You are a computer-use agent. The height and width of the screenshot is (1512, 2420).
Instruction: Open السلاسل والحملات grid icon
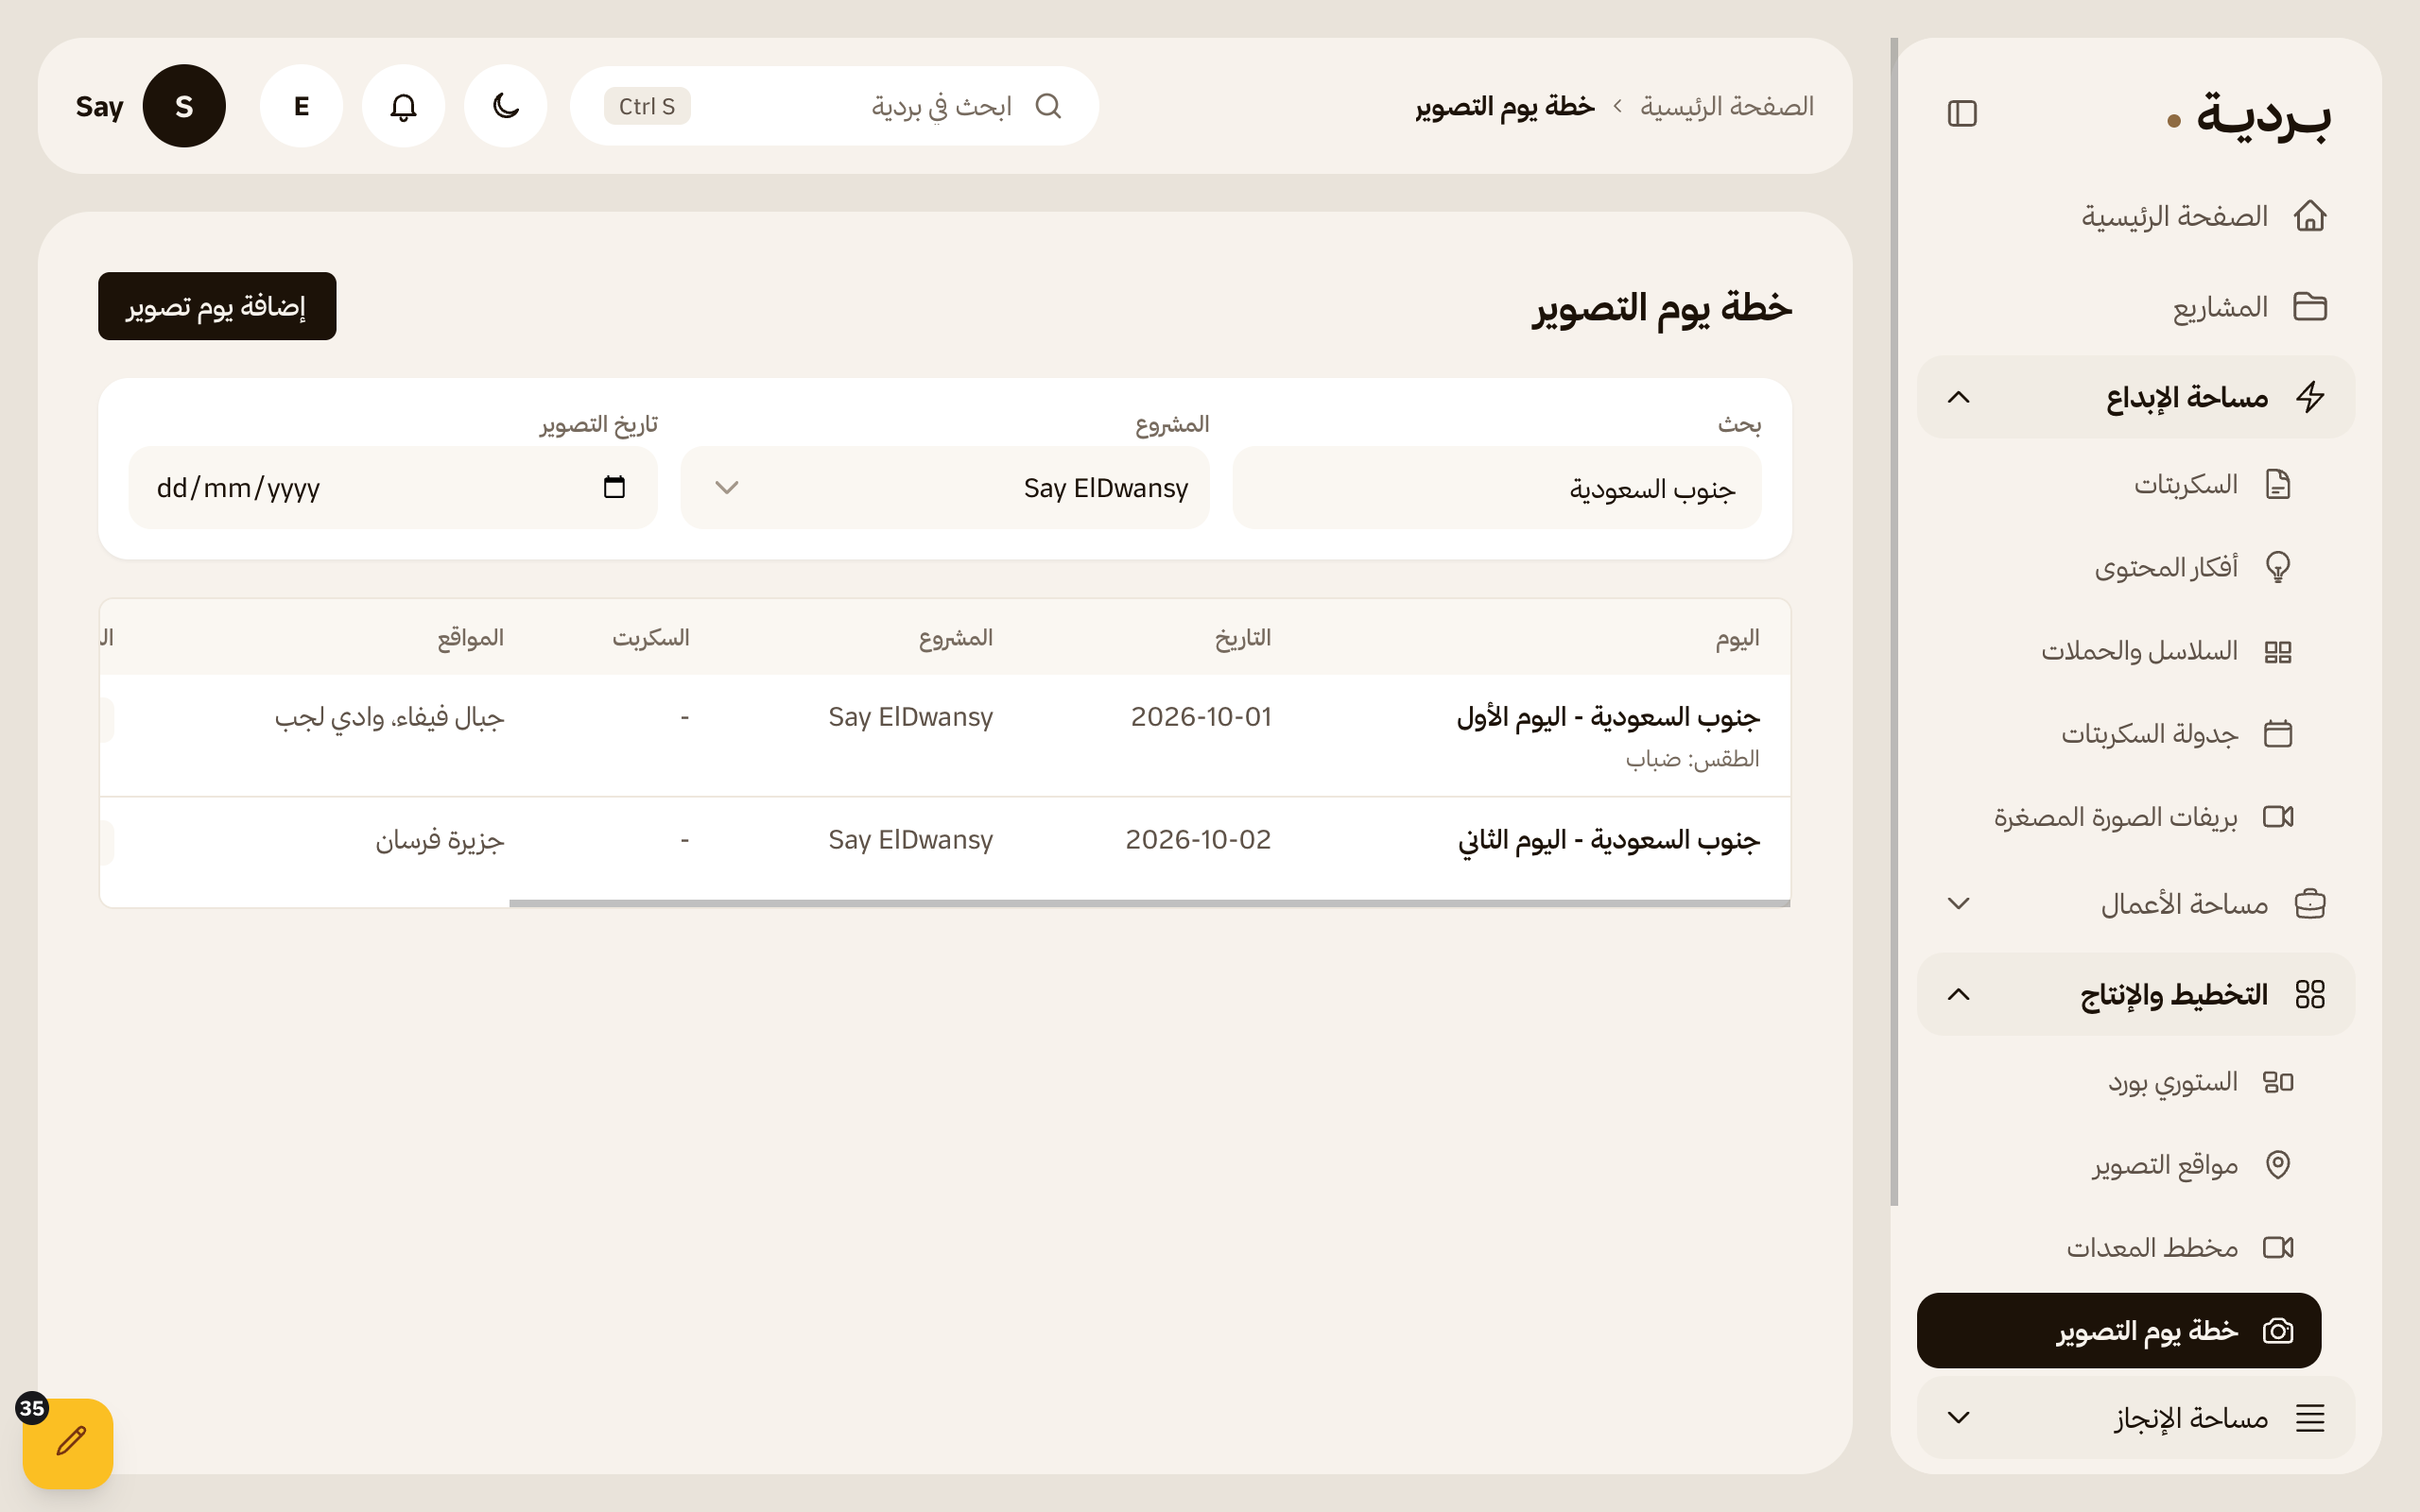pyautogui.click(x=2278, y=652)
